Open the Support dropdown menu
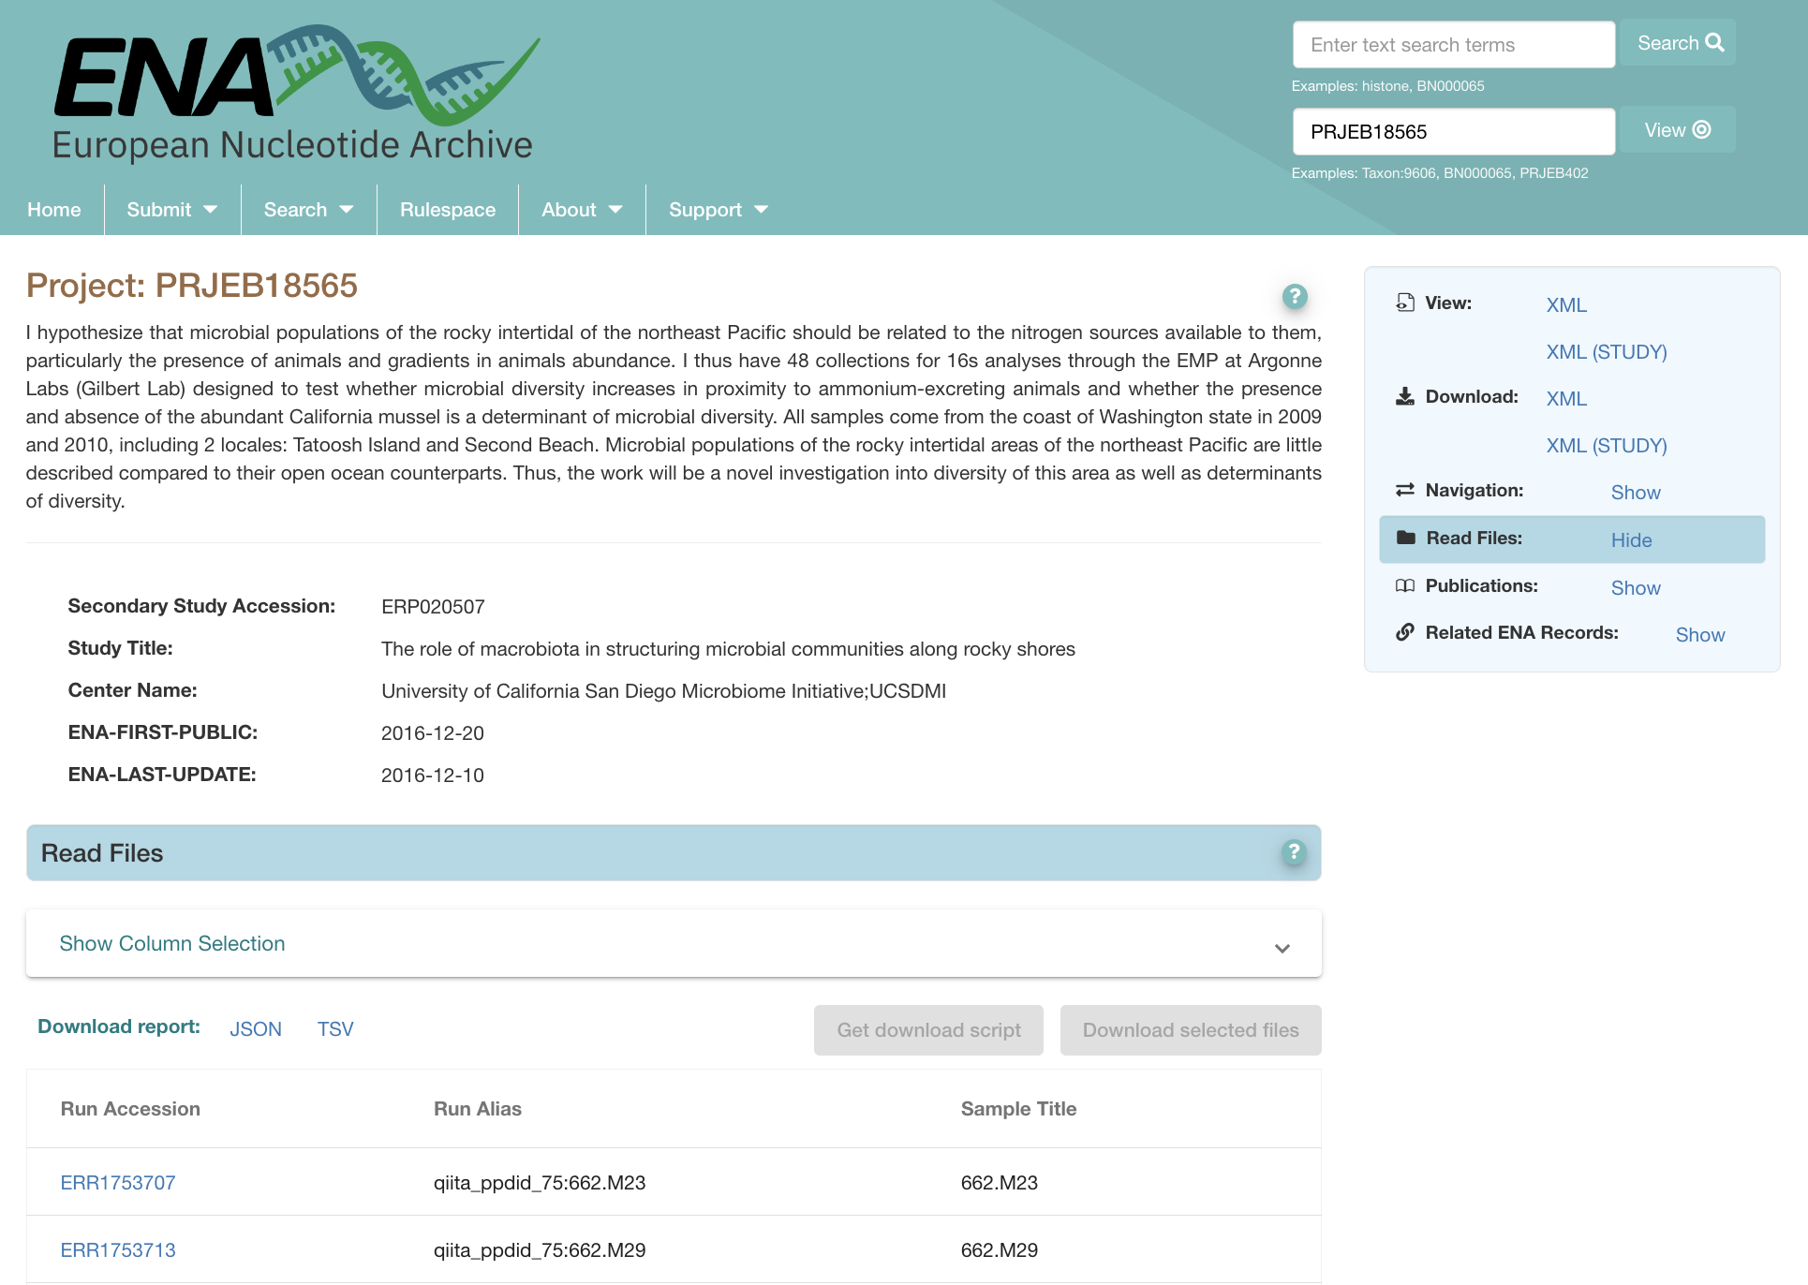 [718, 210]
